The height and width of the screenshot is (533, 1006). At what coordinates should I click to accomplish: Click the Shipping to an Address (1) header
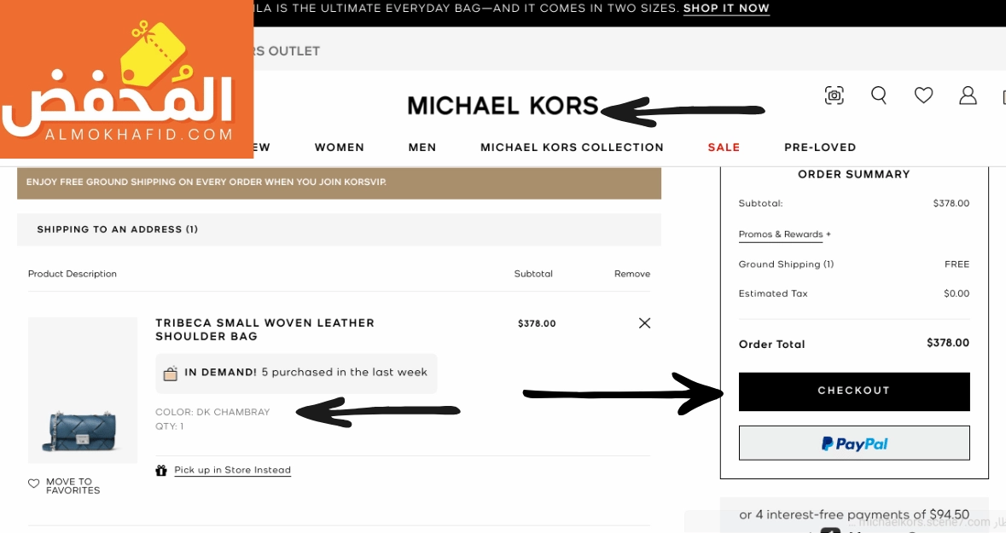[339, 229]
